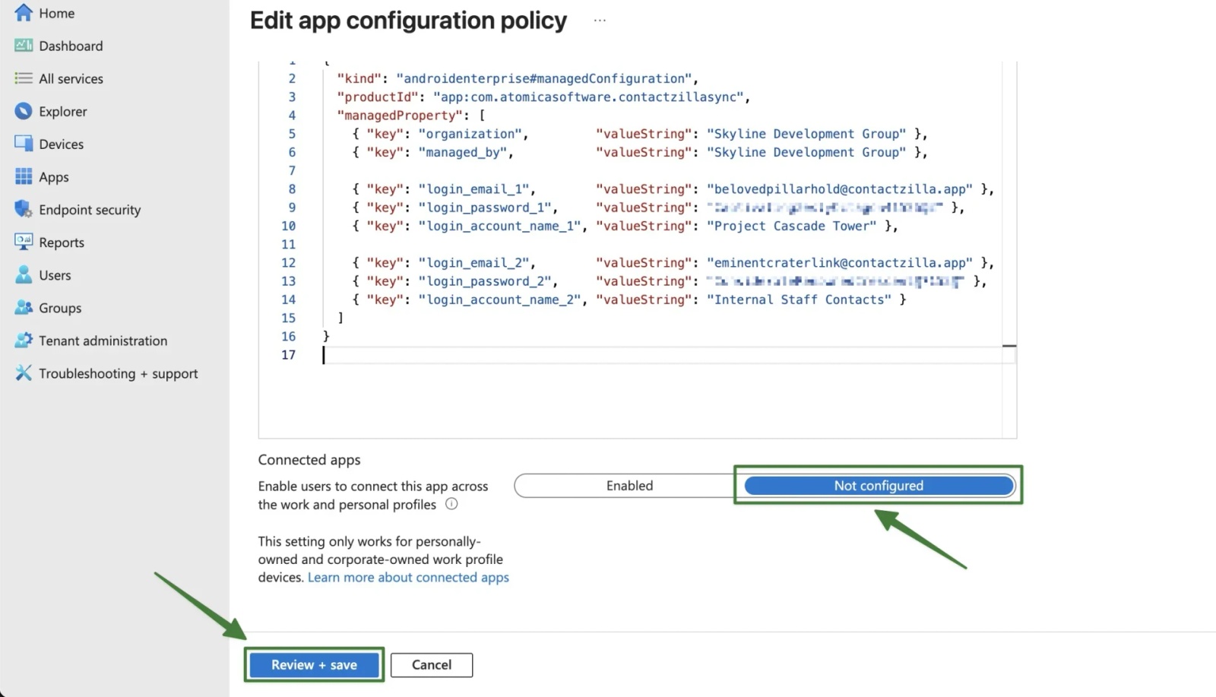The image size is (1216, 697).
Task: Click "managedProperty" key on line 4
Action: (400, 115)
